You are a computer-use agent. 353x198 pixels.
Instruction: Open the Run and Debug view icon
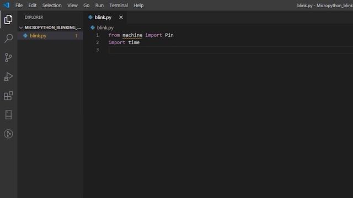coord(8,76)
